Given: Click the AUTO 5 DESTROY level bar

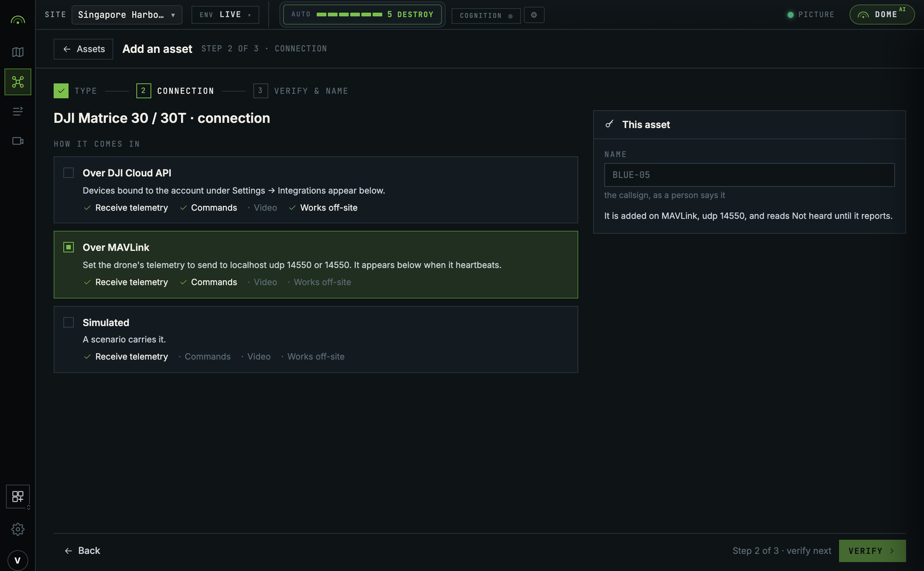Looking at the screenshot, I should pyautogui.click(x=362, y=15).
